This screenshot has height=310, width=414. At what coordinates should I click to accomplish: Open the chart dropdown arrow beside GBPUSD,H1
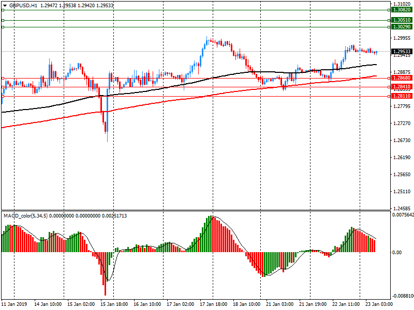click(5, 6)
